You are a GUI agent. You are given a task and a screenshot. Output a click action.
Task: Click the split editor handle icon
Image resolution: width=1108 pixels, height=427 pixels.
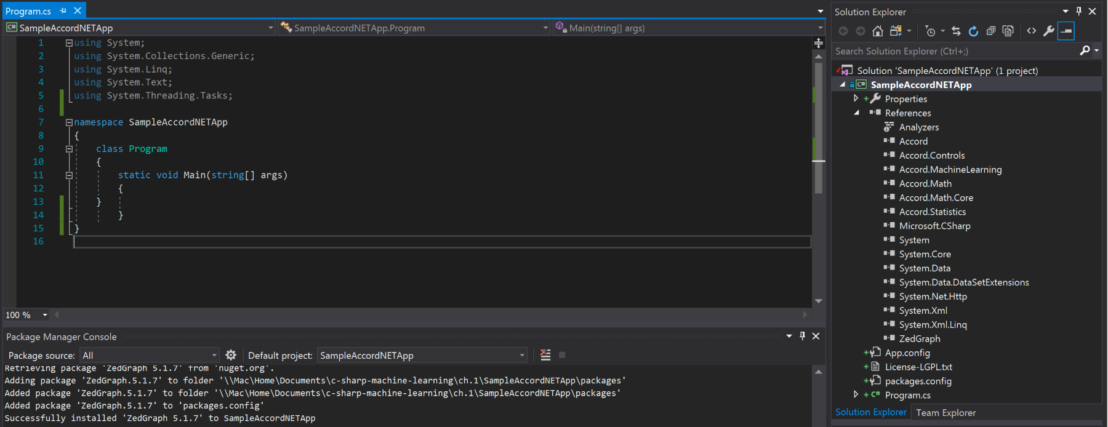coord(818,43)
